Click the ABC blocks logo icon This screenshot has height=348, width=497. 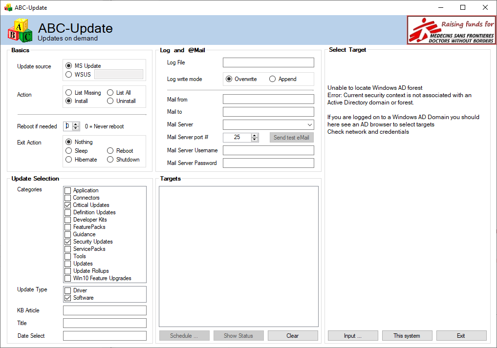tap(20, 30)
